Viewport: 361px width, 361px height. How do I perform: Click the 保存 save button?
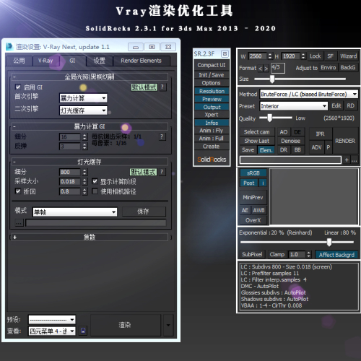144,212
